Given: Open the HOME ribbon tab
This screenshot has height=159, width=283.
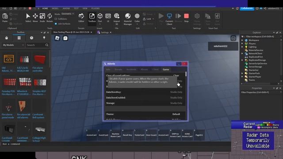Looking at the screenshot, I should click(45, 8).
